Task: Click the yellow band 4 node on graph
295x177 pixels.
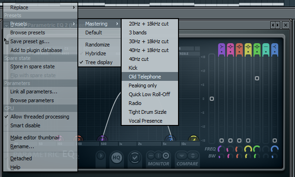Action: (193, 139)
